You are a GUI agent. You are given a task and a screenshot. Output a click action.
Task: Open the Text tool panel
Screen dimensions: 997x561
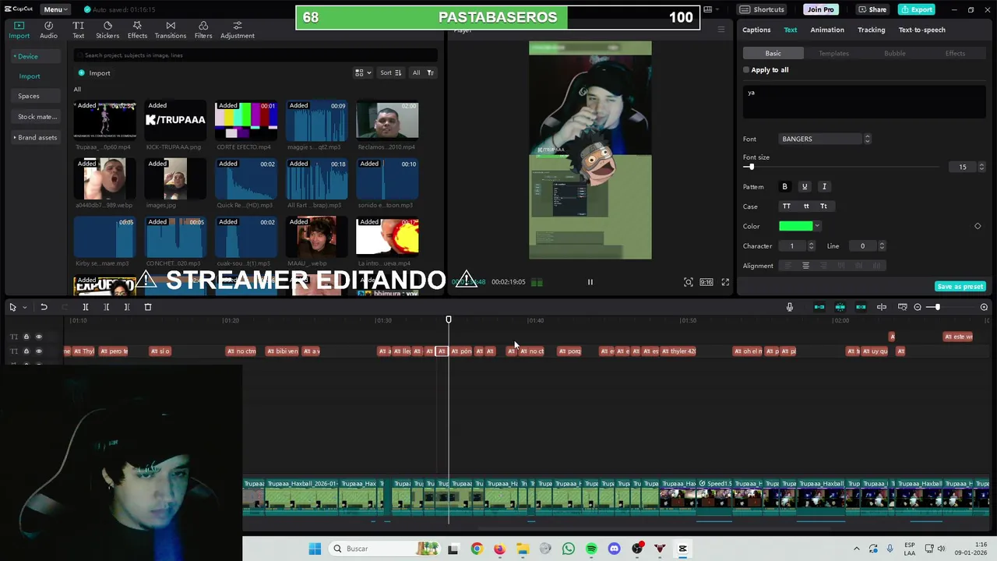78,30
